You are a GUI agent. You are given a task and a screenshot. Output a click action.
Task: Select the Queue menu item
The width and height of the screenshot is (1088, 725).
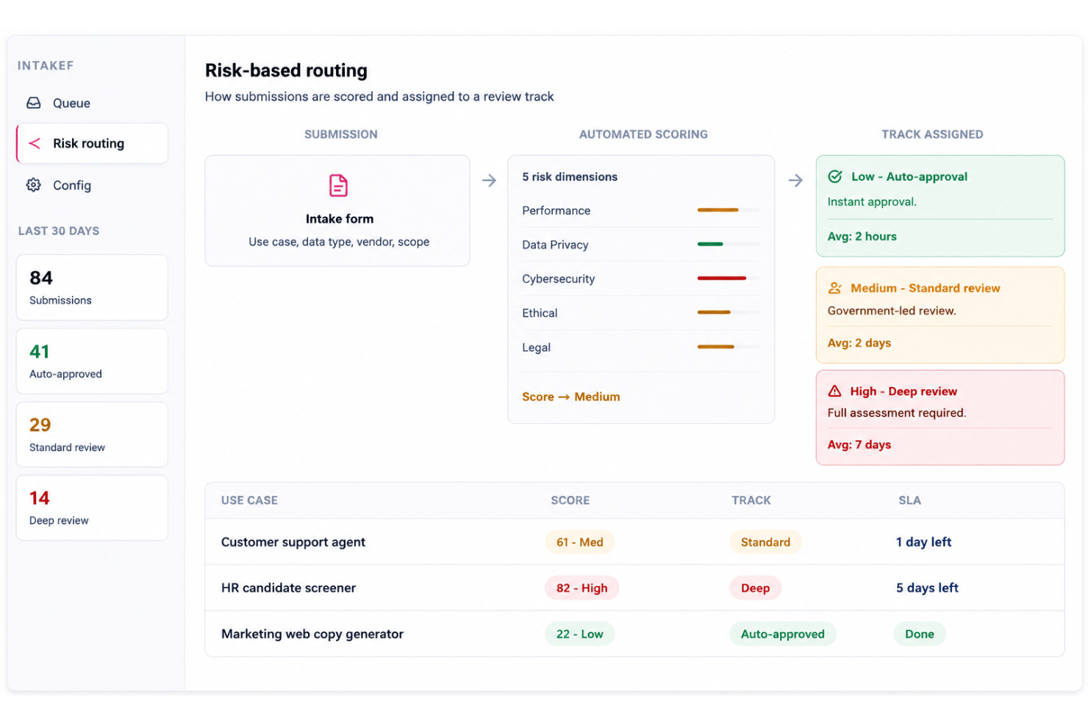[92, 103]
